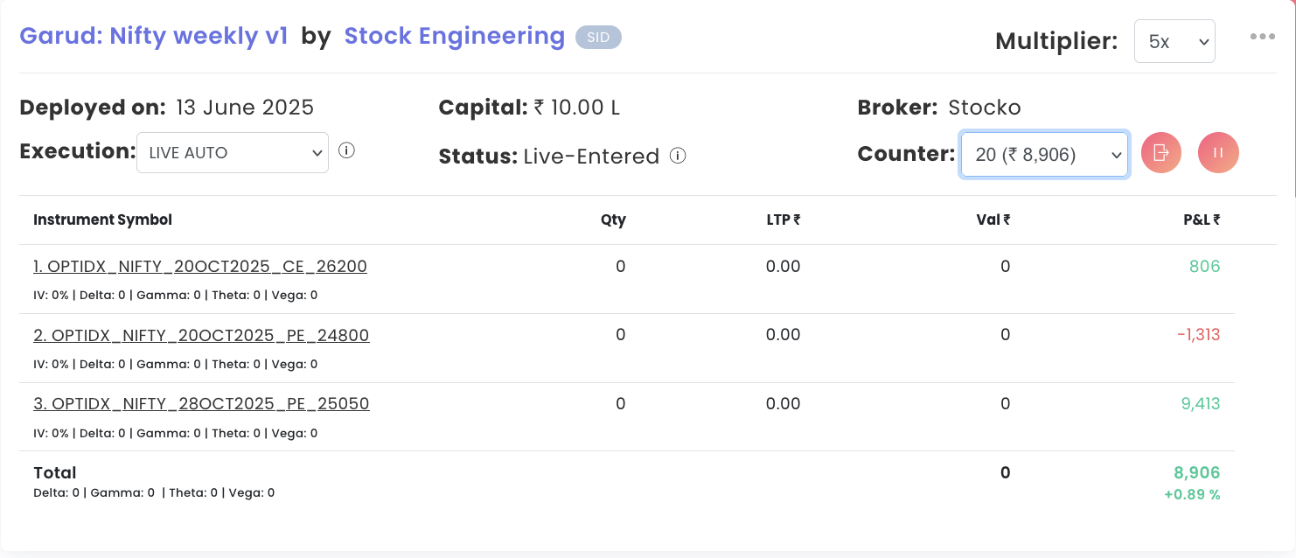This screenshot has width=1296, height=558.
Task: Open NIFTY 20OCT2025 PE 24800 instrument
Action: tap(201, 336)
